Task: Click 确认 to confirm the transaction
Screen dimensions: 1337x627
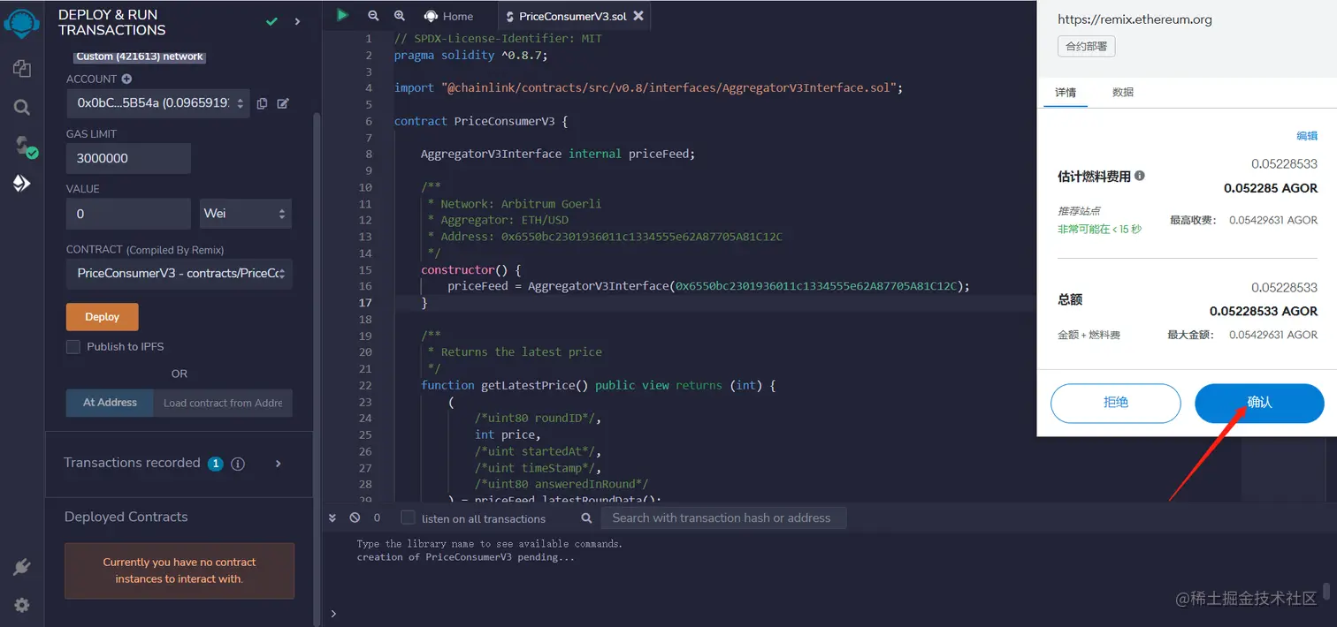Action: click(1259, 403)
